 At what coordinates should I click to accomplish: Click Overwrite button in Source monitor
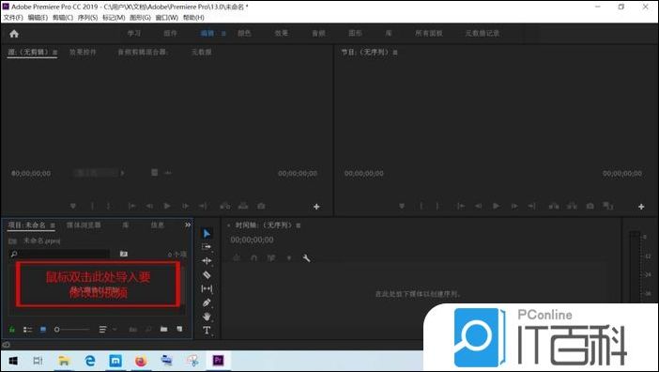(x=243, y=206)
